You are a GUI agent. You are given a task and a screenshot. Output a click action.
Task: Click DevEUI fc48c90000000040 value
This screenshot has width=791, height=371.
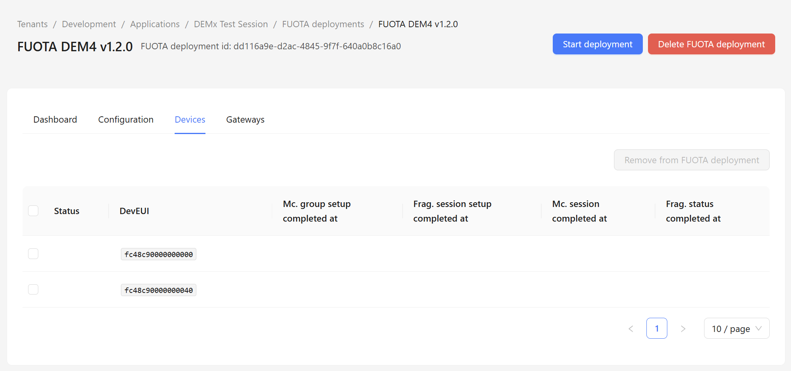158,290
